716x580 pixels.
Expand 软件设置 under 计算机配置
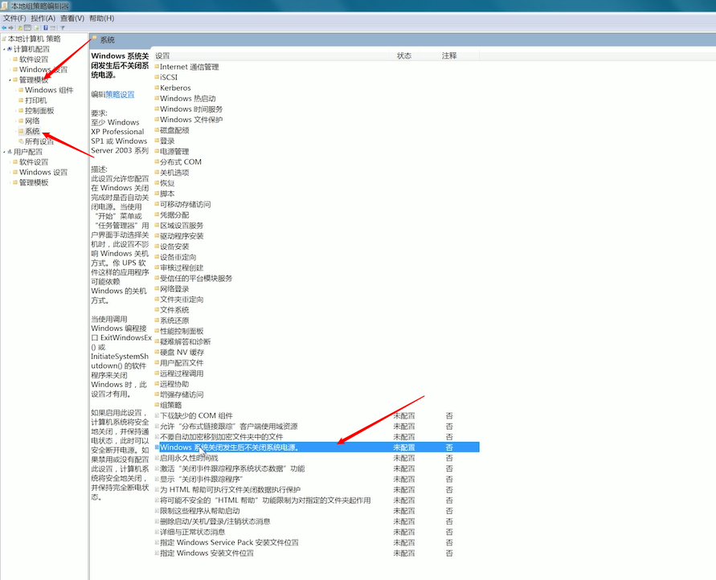[x=10, y=59]
